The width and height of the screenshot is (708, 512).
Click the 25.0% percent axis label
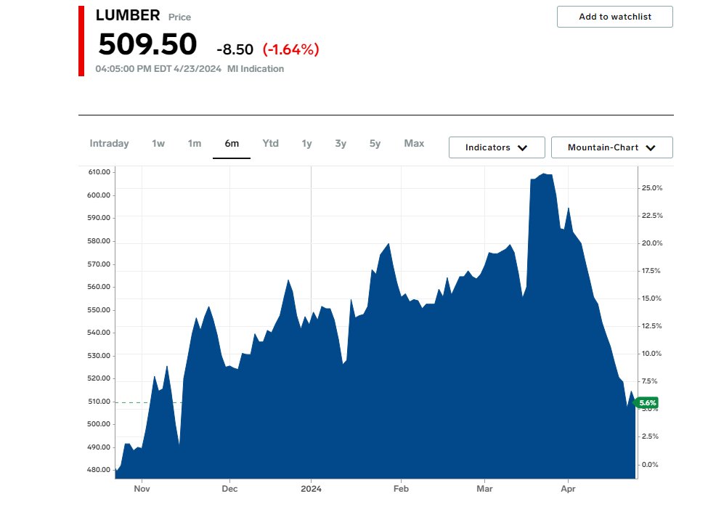[x=652, y=188]
